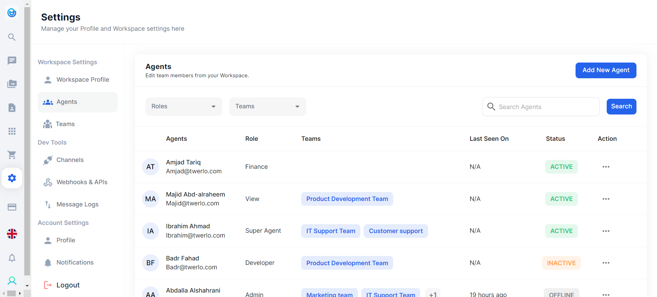The width and height of the screenshot is (657, 297).
Task: Click the apps grid icon in rail
Action: [x=12, y=131]
